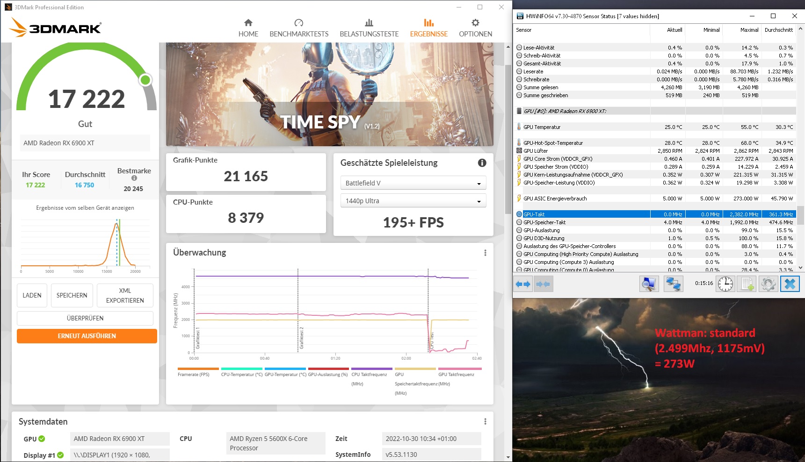Click the info icon beside Geschätzte Spieleleistung
This screenshot has height=462, width=805.
tap(482, 163)
